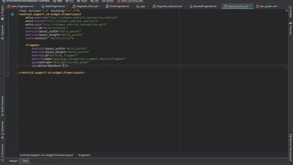Click the app:navGraph attribute line

click(x=60, y=62)
